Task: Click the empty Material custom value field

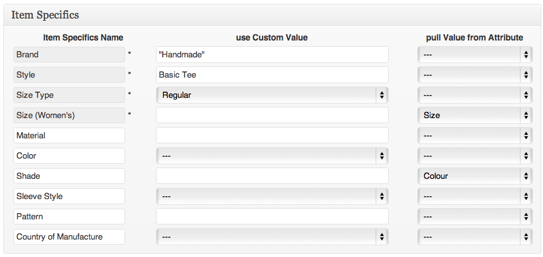Action: pos(272,136)
